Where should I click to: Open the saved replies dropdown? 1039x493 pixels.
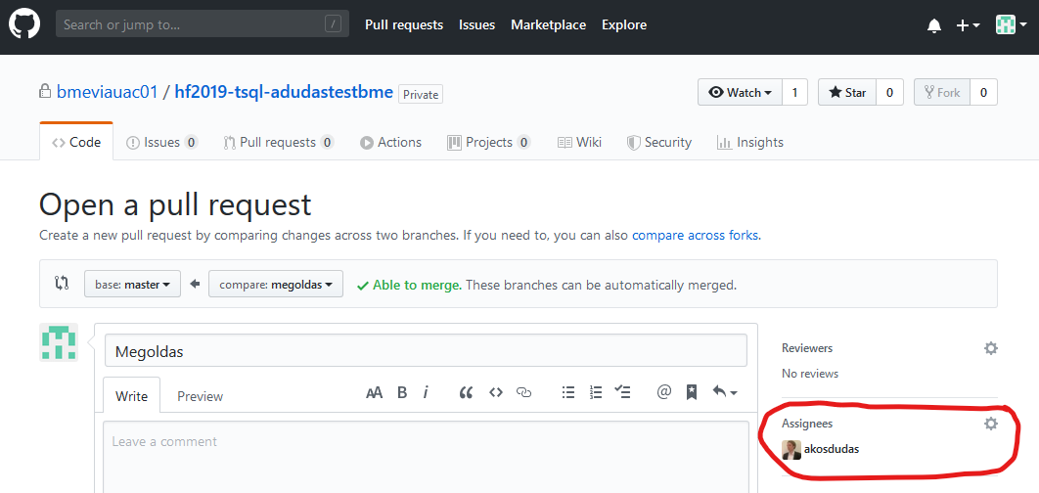pyautogui.click(x=724, y=392)
